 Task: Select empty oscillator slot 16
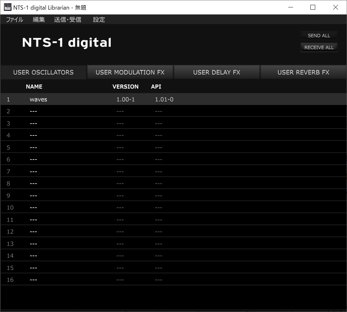[x=173, y=280]
